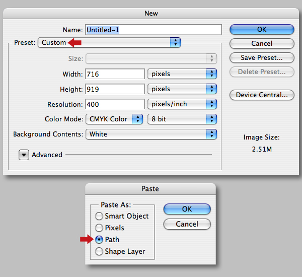Confirm the Paste dialog with OK
The height and width of the screenshot is (277, 302).
(187, 209)
